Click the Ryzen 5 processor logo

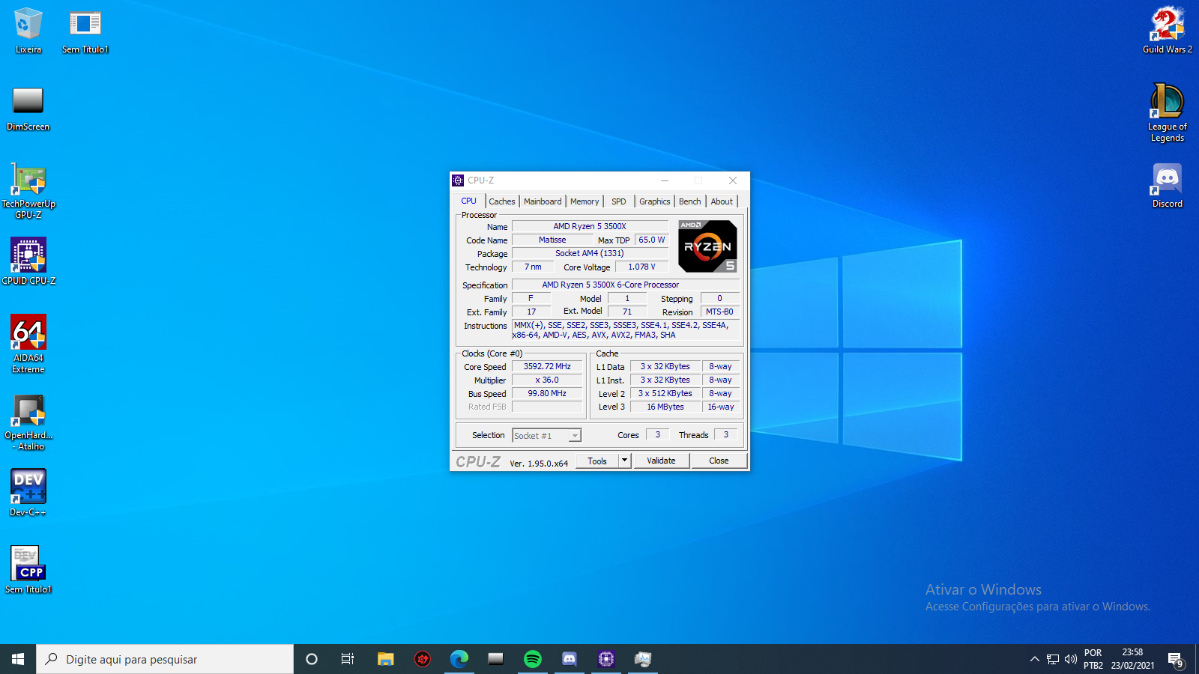pyautogui.click(x=707, y=246)
